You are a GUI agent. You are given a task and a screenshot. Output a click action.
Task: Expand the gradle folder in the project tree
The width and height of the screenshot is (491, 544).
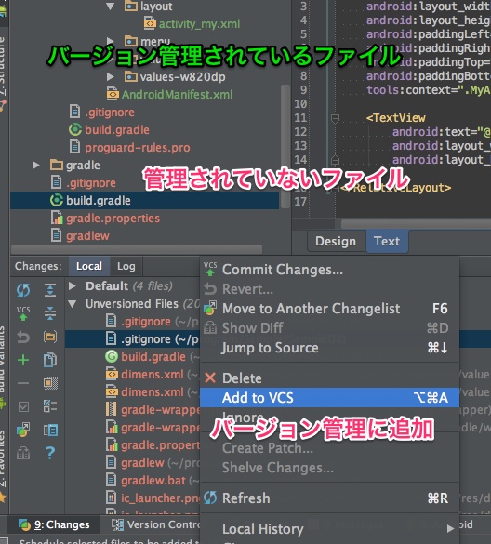coord(35,165)
